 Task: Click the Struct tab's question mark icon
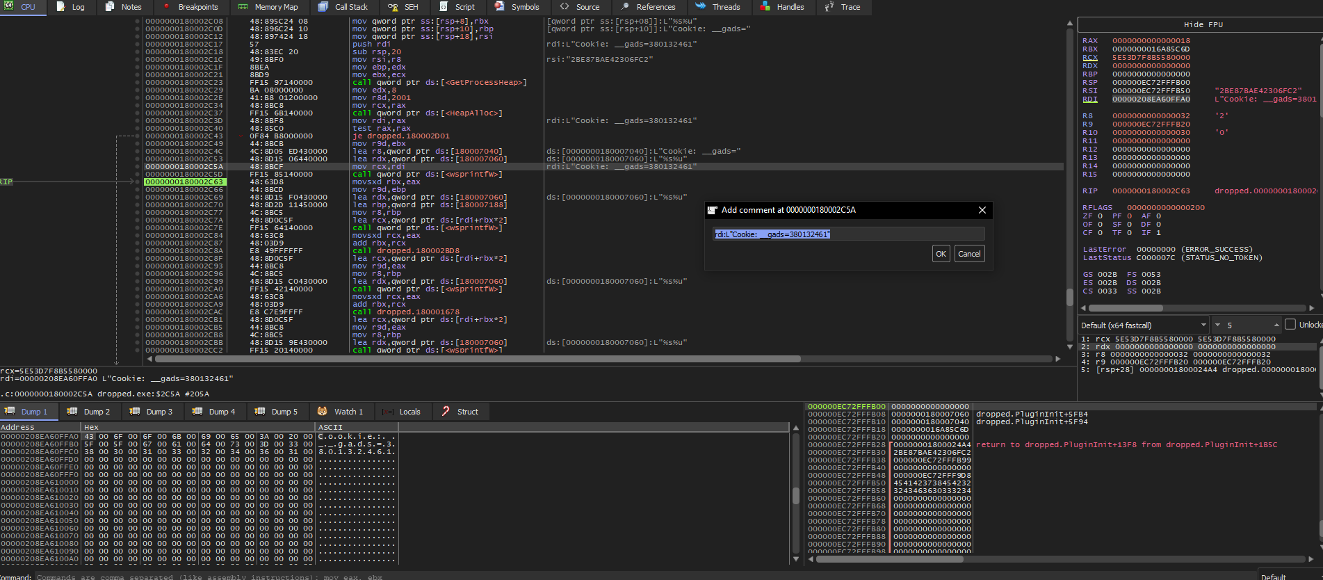446,412
